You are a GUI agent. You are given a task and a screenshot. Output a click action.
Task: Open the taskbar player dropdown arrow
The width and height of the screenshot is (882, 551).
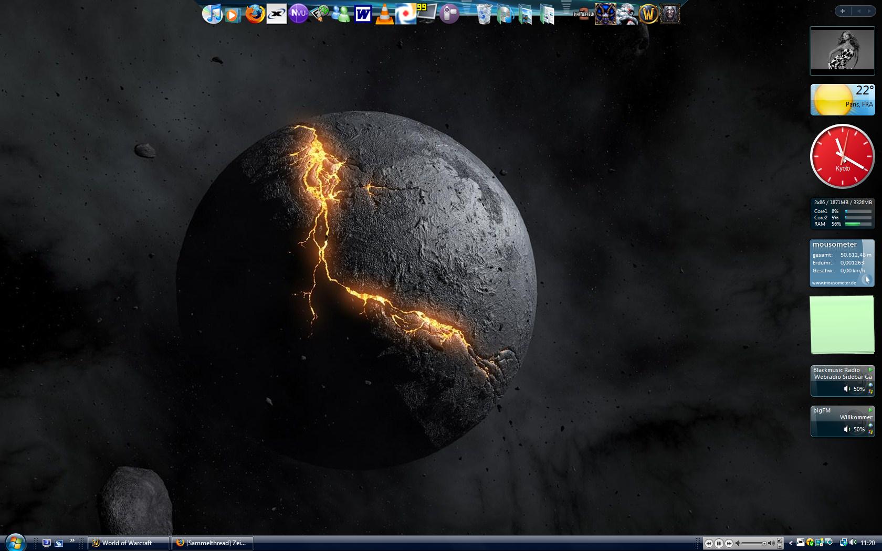[780, 547]
